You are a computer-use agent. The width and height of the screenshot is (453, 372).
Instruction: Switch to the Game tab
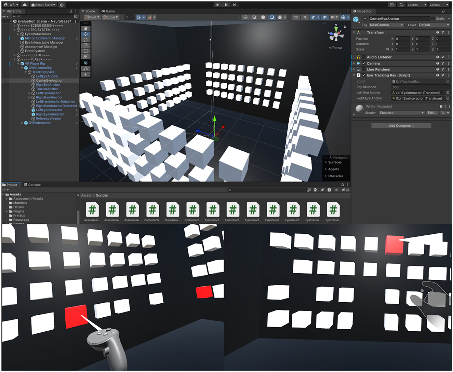pyautogui.click(x=108, y=11)
